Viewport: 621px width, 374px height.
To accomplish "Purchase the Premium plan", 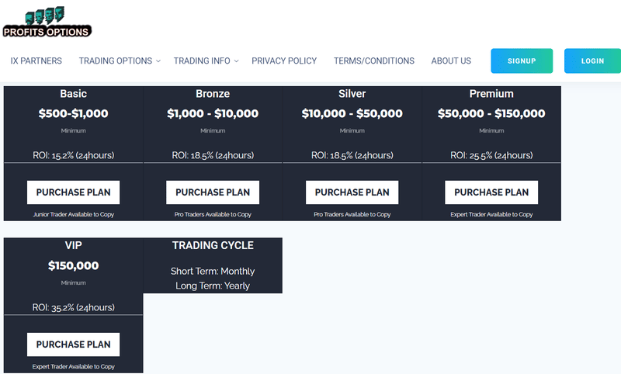I will pyautogui.click(x=491, y=192).
